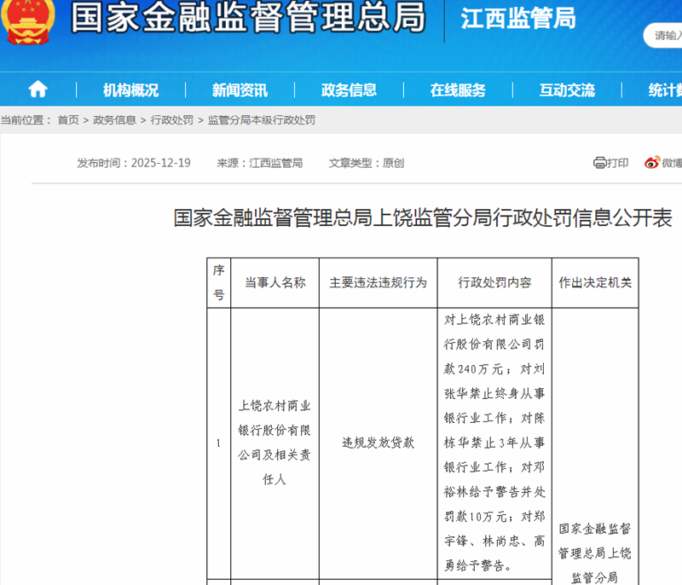The height and width of the screenshot is (585, 682).
Task: Click the 国家金融监督管理总局 site title
Action: tap(247, 19)
